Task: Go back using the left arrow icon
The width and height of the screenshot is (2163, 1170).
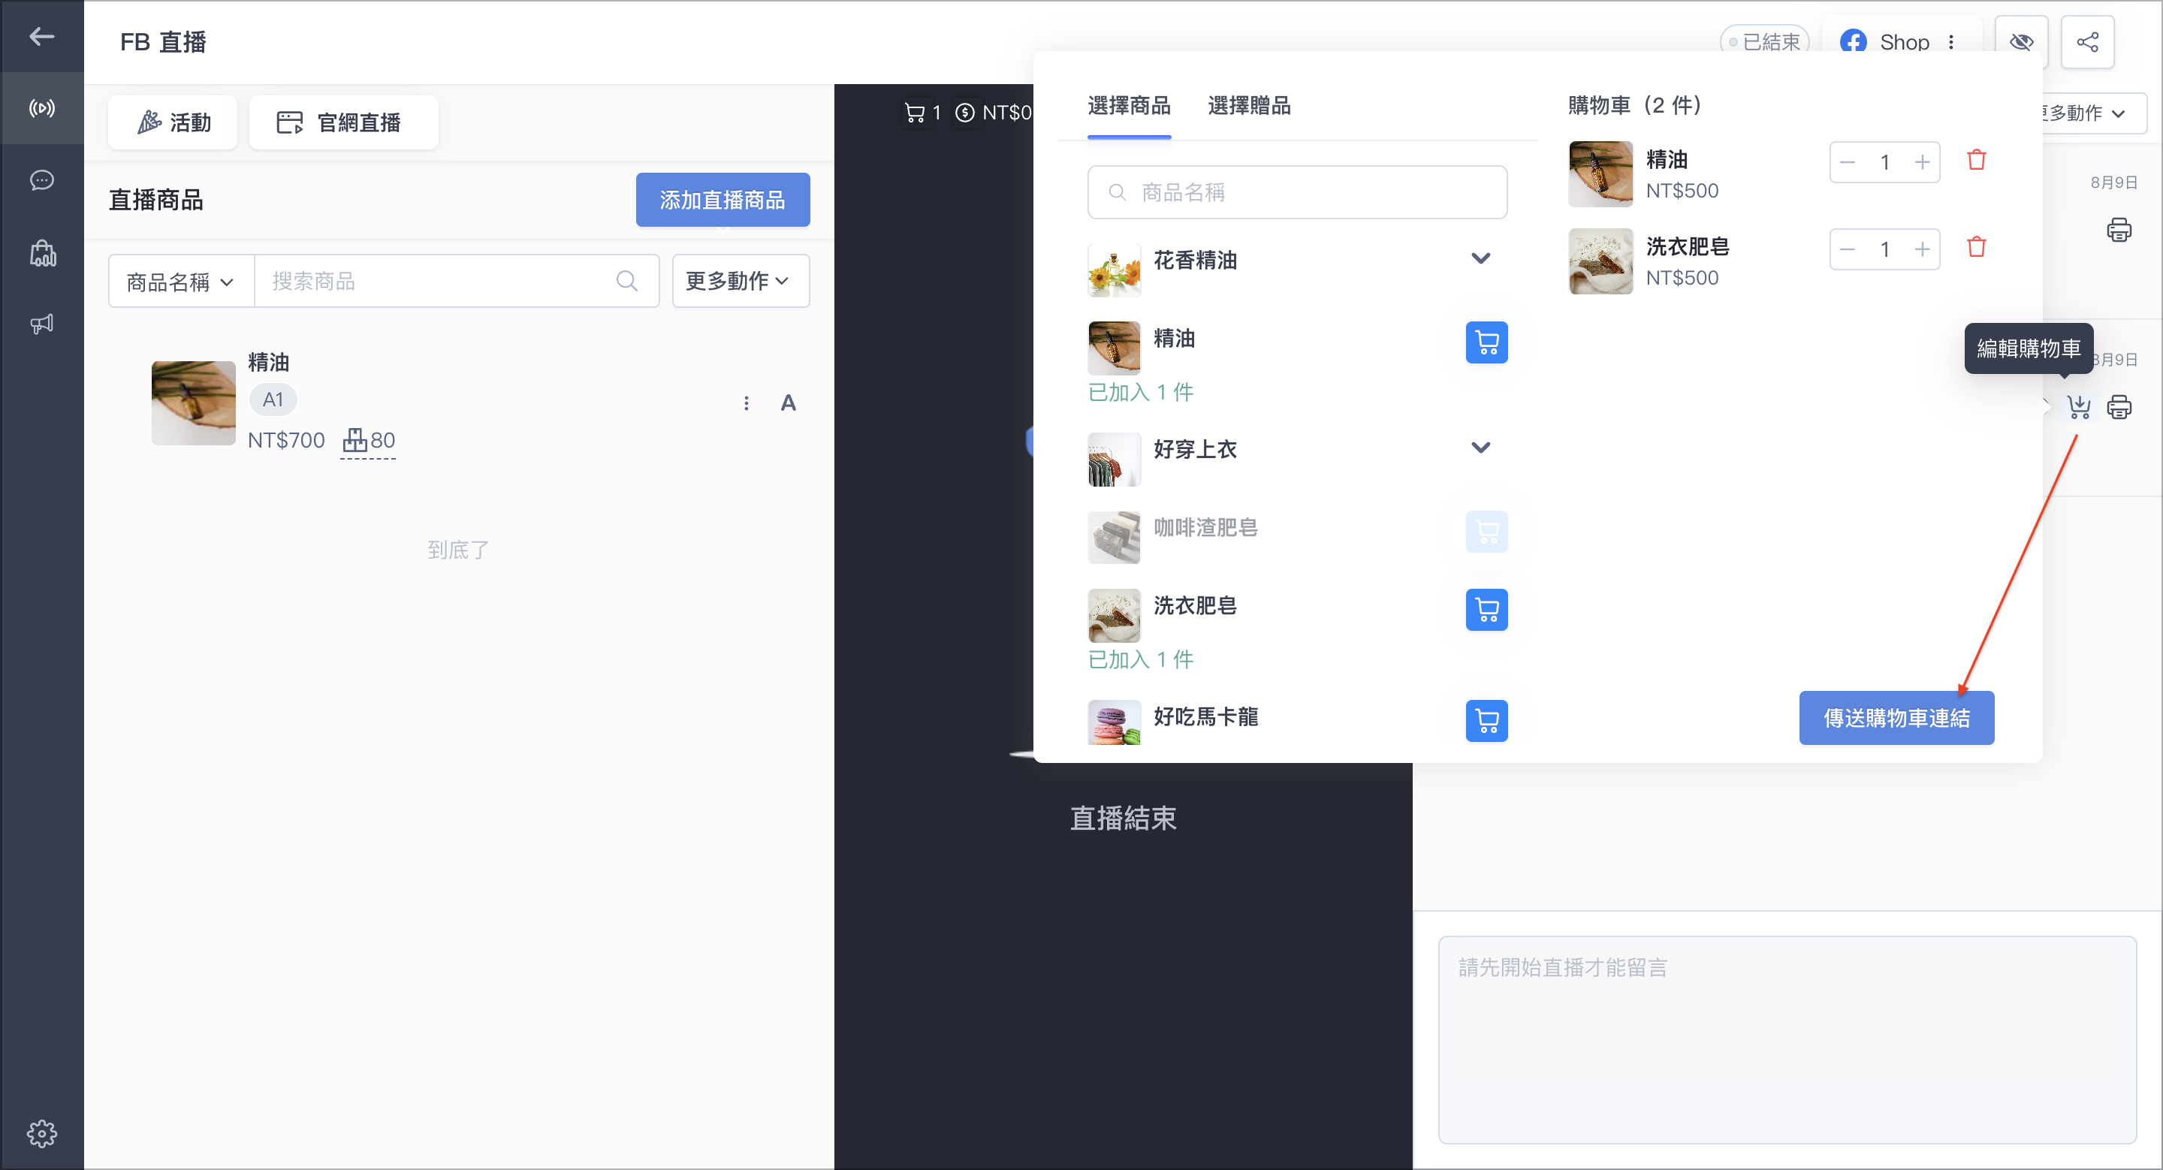Action: [x=41, y=36]
